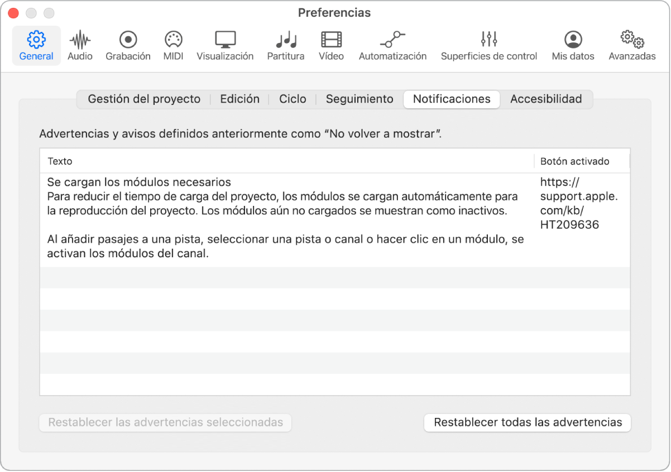This screenshot has width=671, height=472.
Task: Open the Automatización settings
Action: coord(392,45)
